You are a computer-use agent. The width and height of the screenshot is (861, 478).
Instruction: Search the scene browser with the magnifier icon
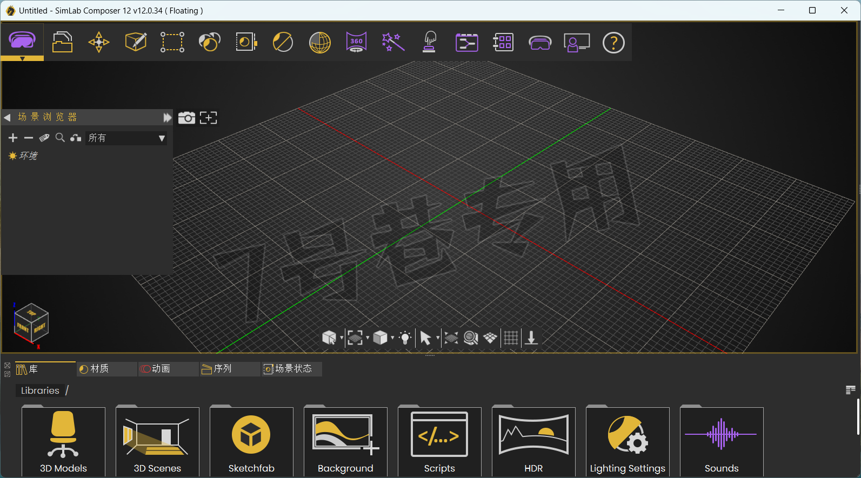(60, 138)
